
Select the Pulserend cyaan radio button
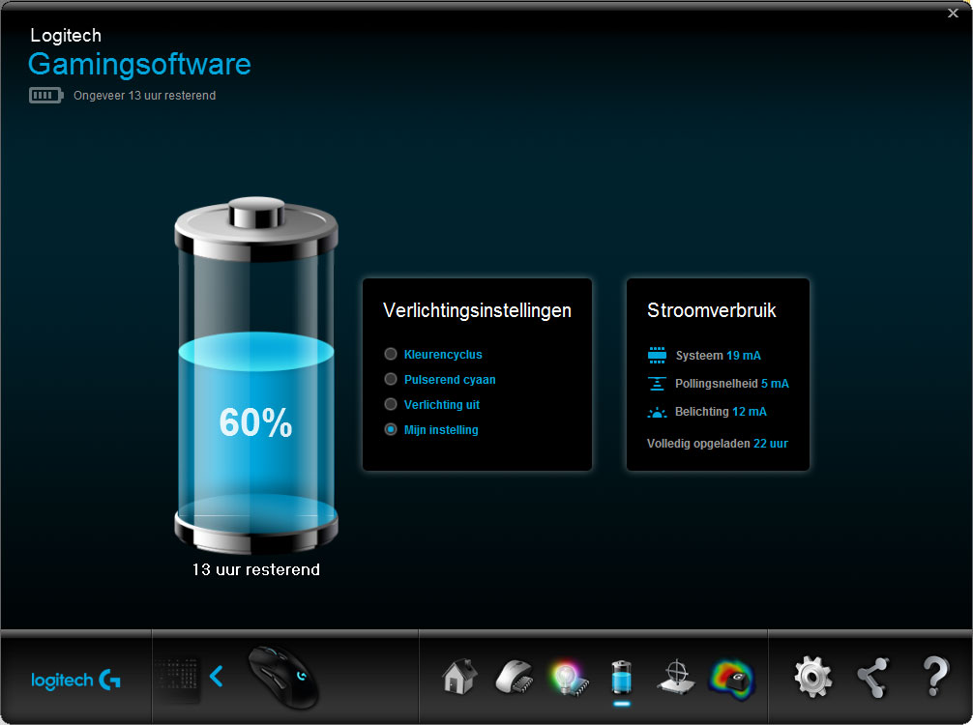(391, 379)
